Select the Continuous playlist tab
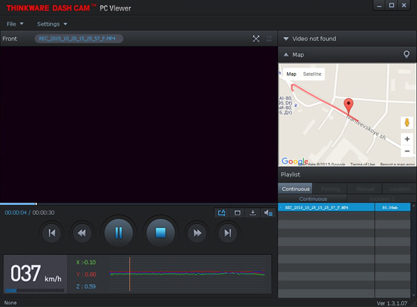 point(295,189)
